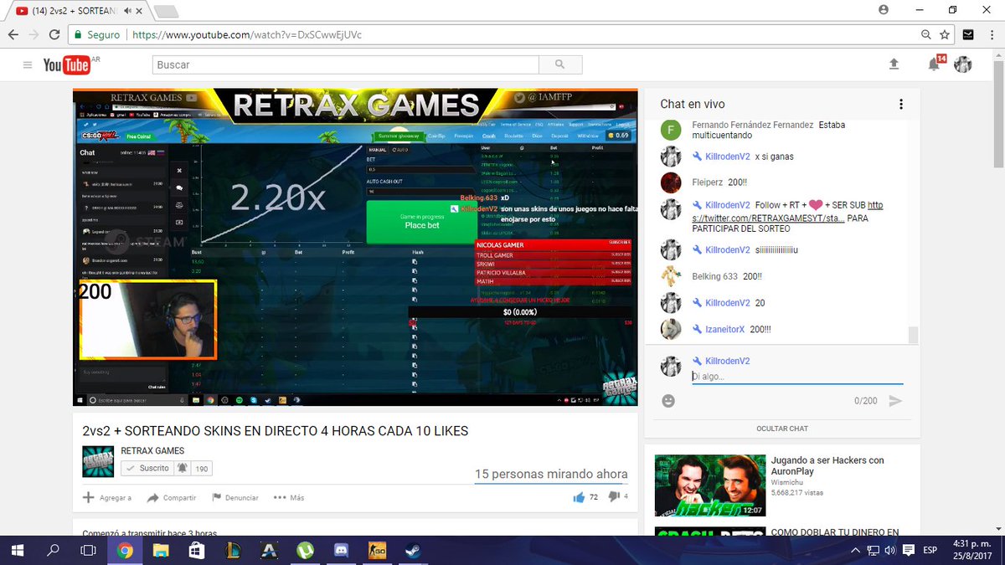Open Discord from the taskbar
The height and width of the screenshot is (565, 1005).
click(341, 550)
